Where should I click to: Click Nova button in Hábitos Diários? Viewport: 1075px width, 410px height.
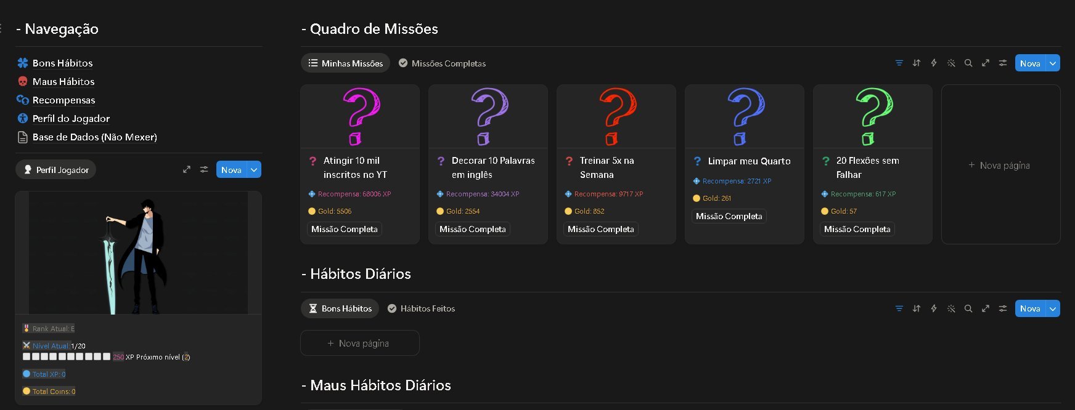[x=1030, y=308]
